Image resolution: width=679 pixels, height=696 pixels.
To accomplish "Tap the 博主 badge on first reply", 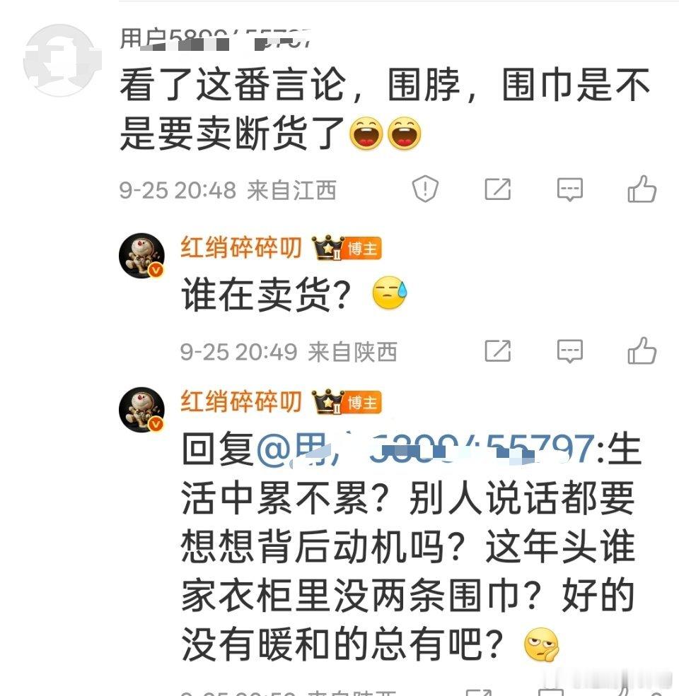I will click(x=363, y=249).
